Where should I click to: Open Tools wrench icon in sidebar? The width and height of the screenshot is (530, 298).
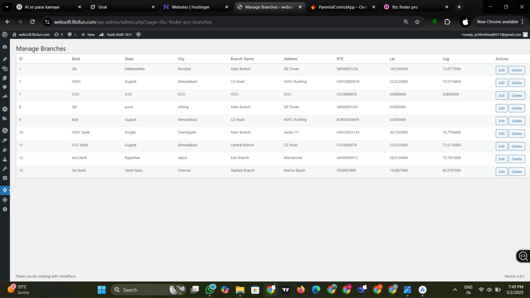coord(5,169)
